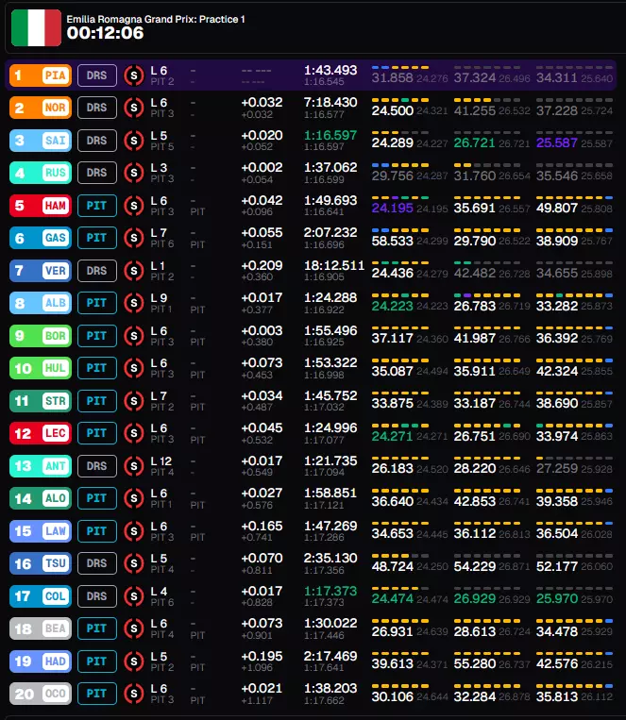
Task: Click the mini-sector bars above PIA's 31.858
Action: [x=400, y=68]
